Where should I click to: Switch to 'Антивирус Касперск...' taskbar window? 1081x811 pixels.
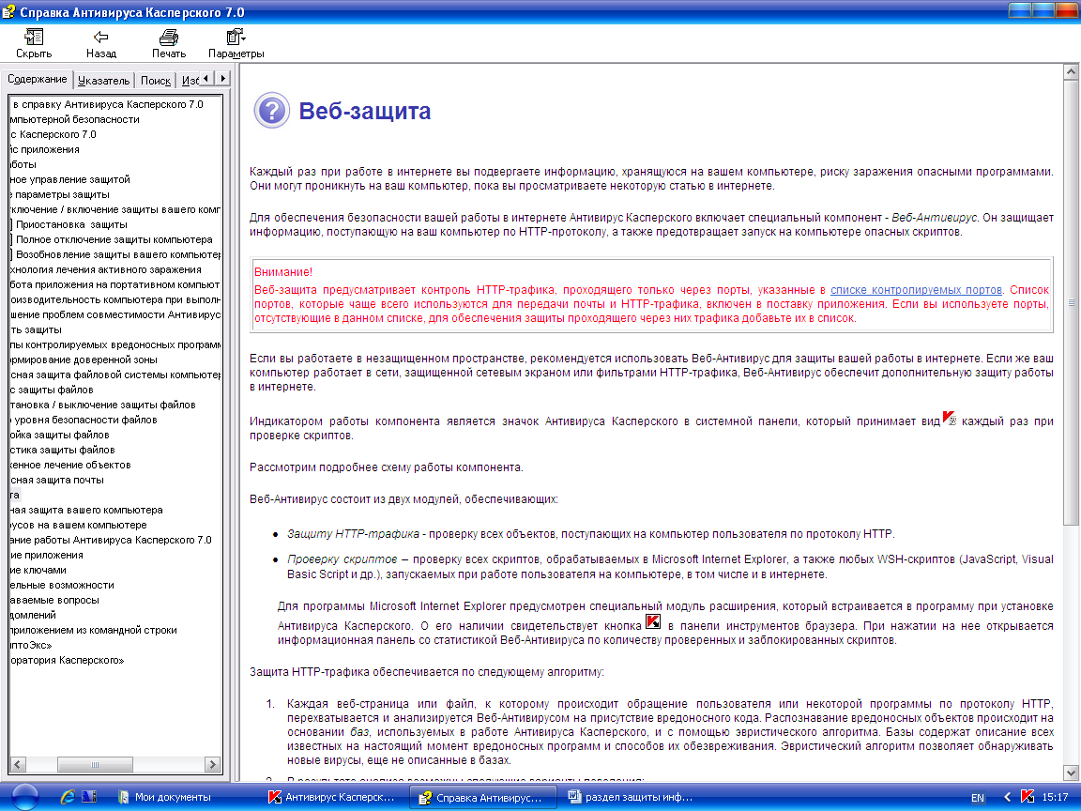[x=332, y=797]
